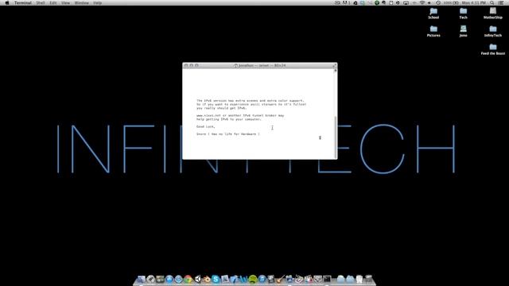Image resolution: width=509 pixels, height=286 pixels.
Task: Open the Window menu
Action: (x=81, y=2)
